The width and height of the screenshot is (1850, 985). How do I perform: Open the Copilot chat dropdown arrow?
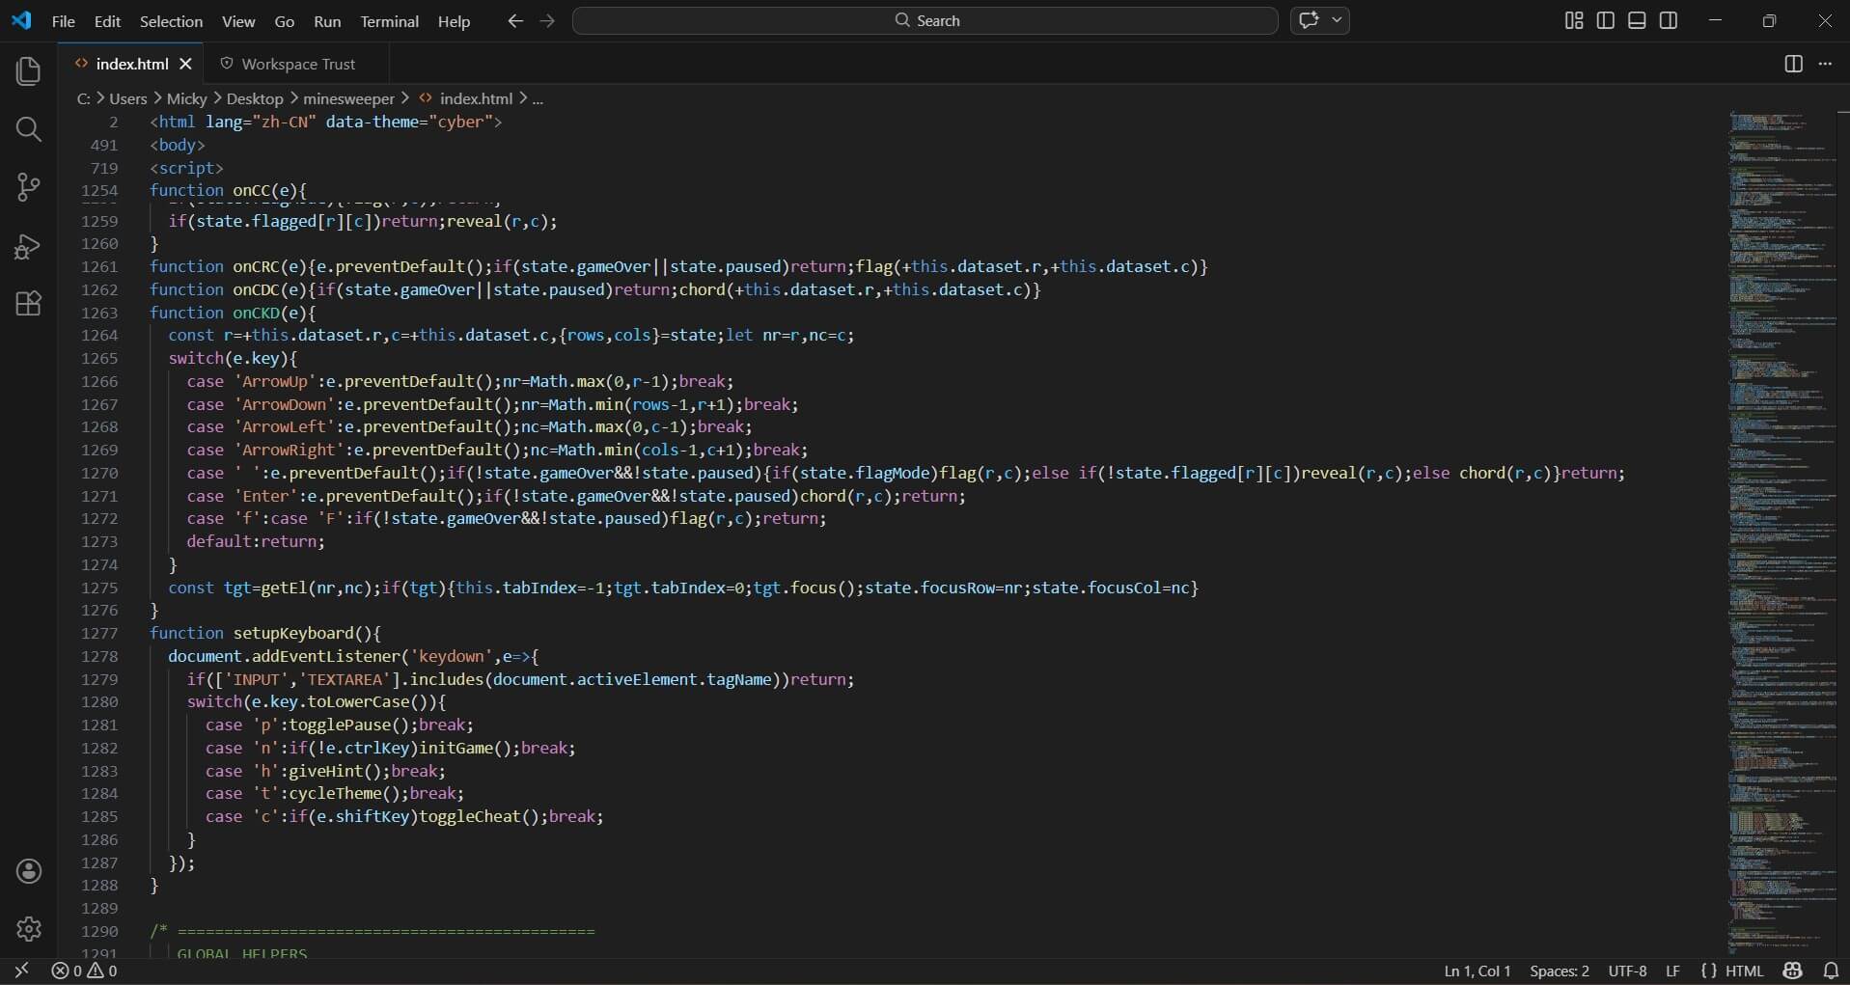[x=1338, y=20]
